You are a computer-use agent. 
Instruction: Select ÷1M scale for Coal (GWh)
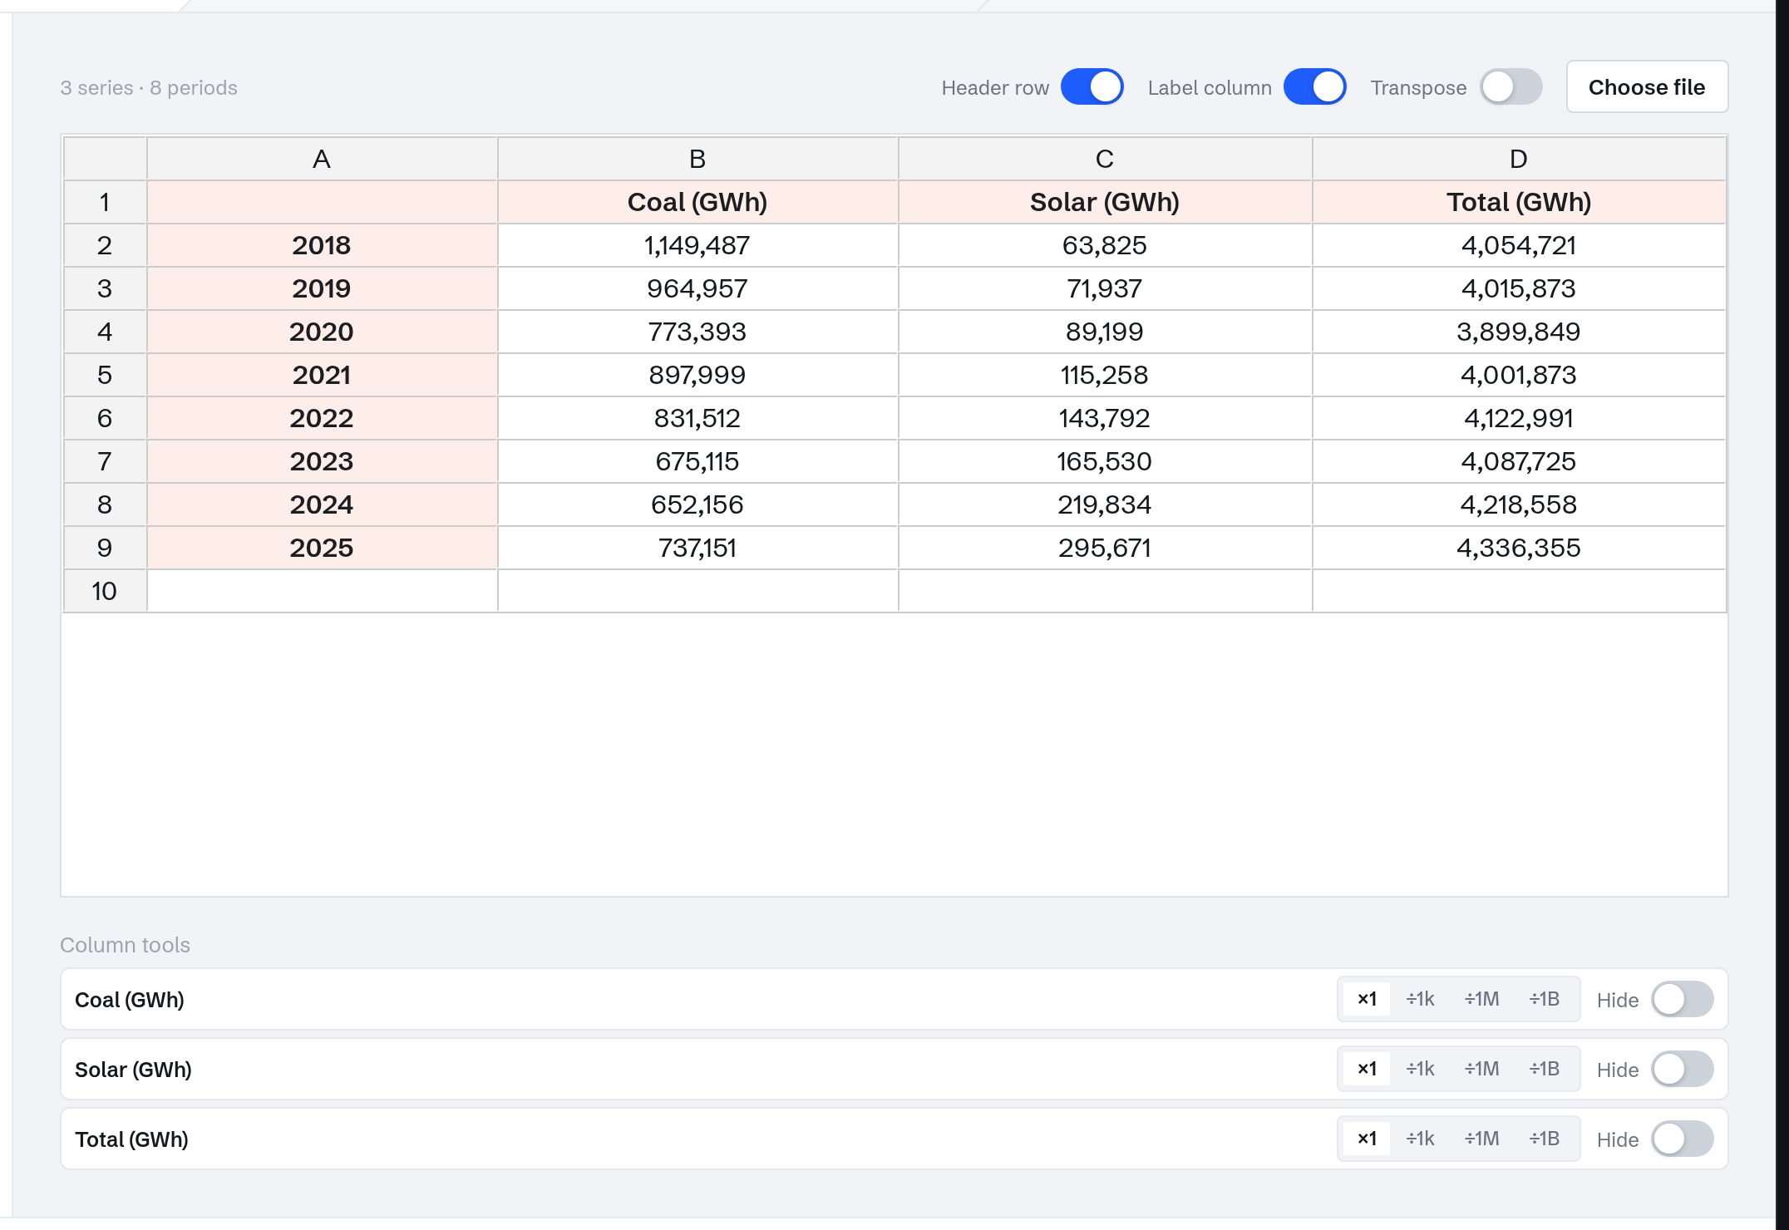pyautogui.click(x=1481, y=999)
